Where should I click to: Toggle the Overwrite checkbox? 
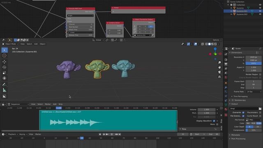coord(243,112)
